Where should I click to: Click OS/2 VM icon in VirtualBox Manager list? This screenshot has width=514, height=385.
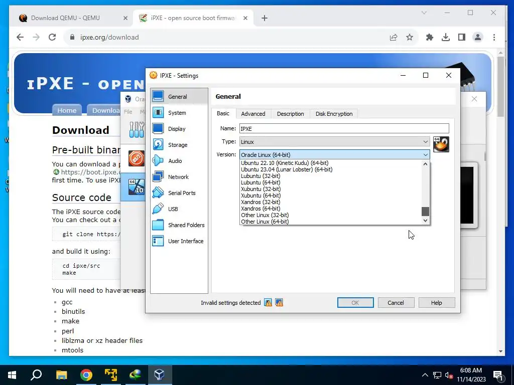pyautogui.click(x=137, y=158)
